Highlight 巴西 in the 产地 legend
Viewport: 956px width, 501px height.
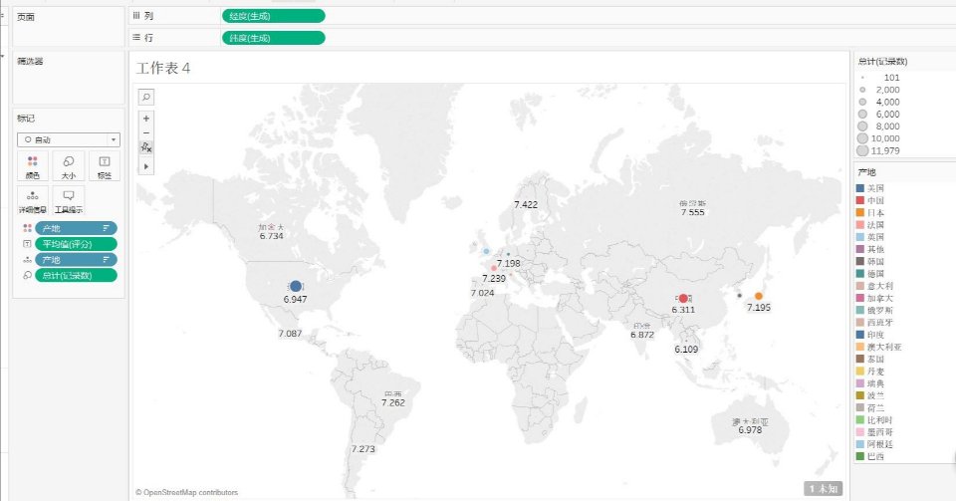(875, 456)
